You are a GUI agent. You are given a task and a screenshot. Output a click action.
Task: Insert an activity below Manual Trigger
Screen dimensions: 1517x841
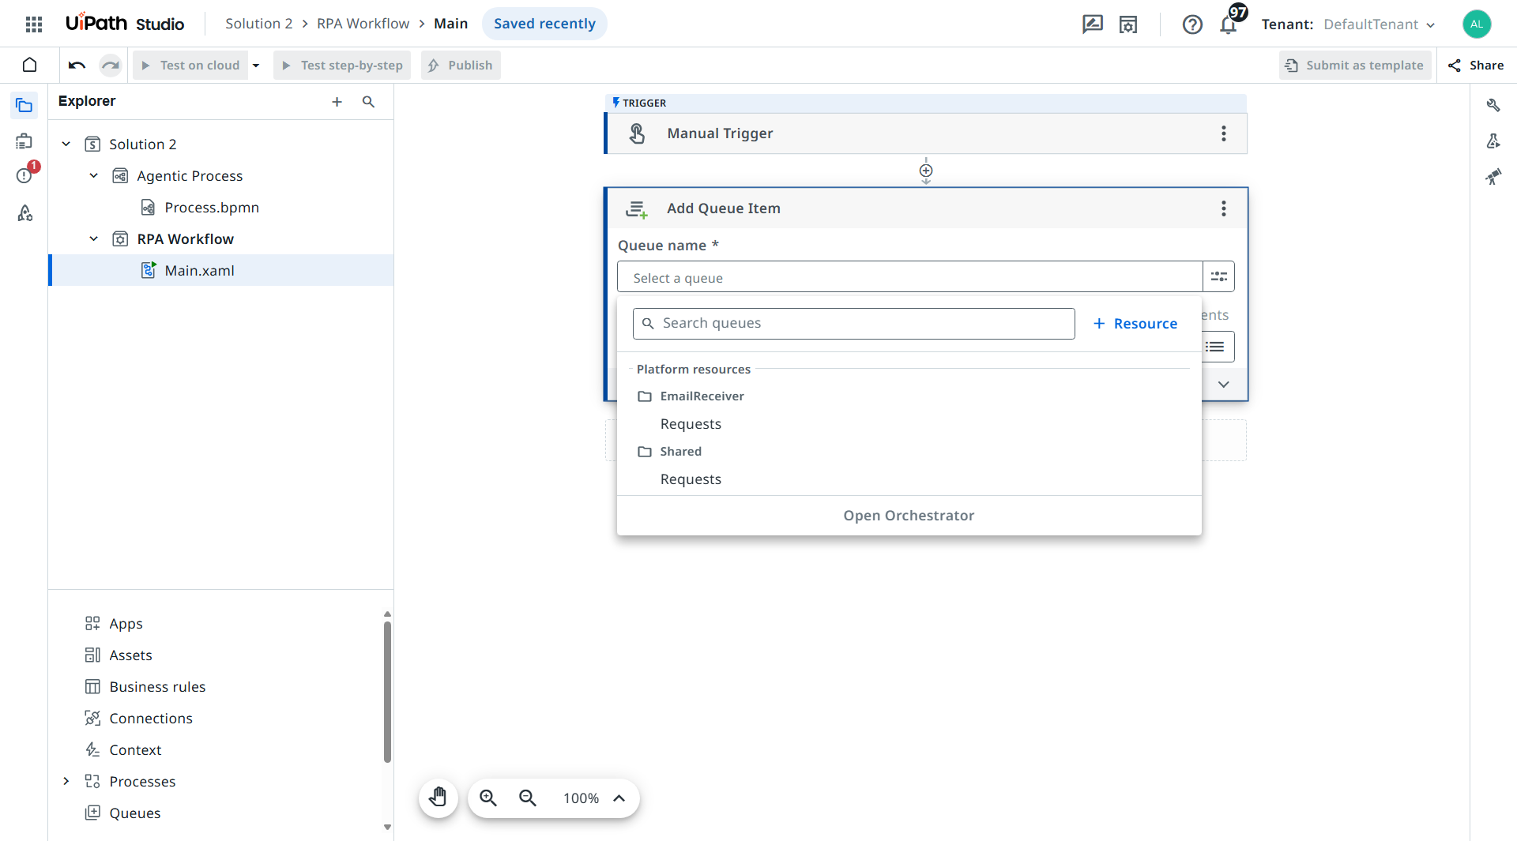coord(926,171)
